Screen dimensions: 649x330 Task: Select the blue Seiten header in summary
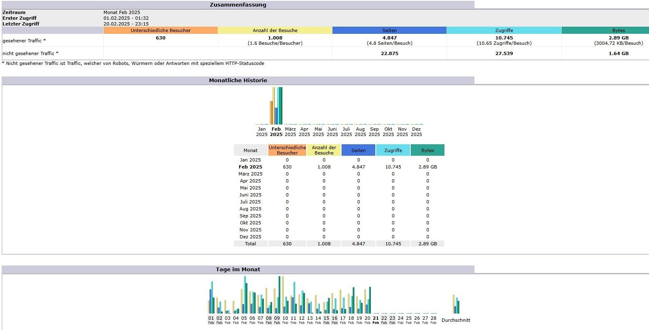click(x=389, y=30)
